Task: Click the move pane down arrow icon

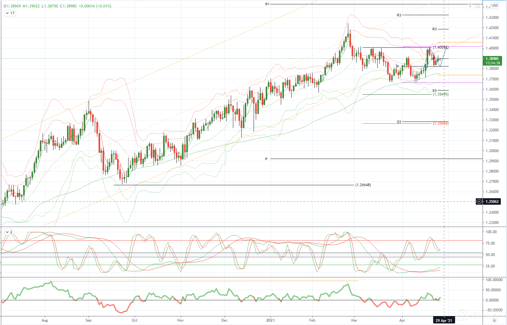Action: coord(470,6)
